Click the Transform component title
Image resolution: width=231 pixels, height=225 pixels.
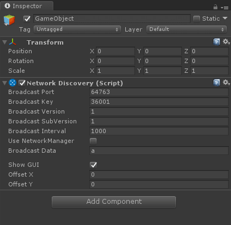tap(45, 42)
